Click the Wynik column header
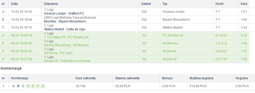Viewport: 255px width, 93px height. (219, 4)
